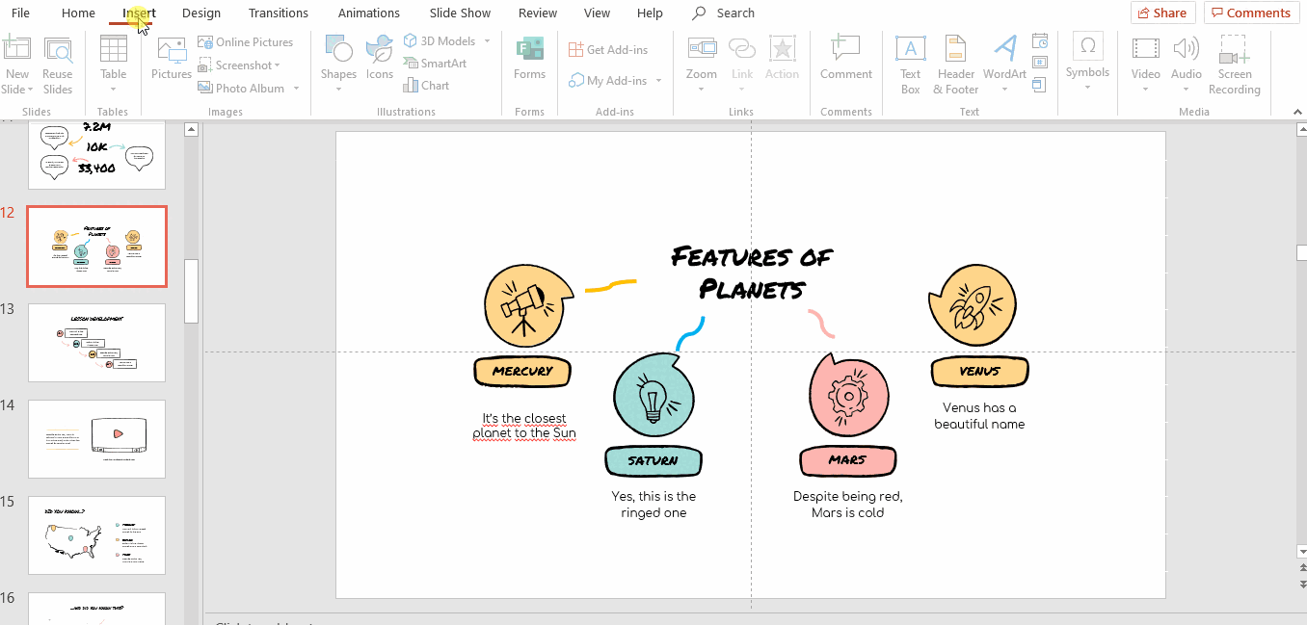Insert a Comment

[845, 58]
